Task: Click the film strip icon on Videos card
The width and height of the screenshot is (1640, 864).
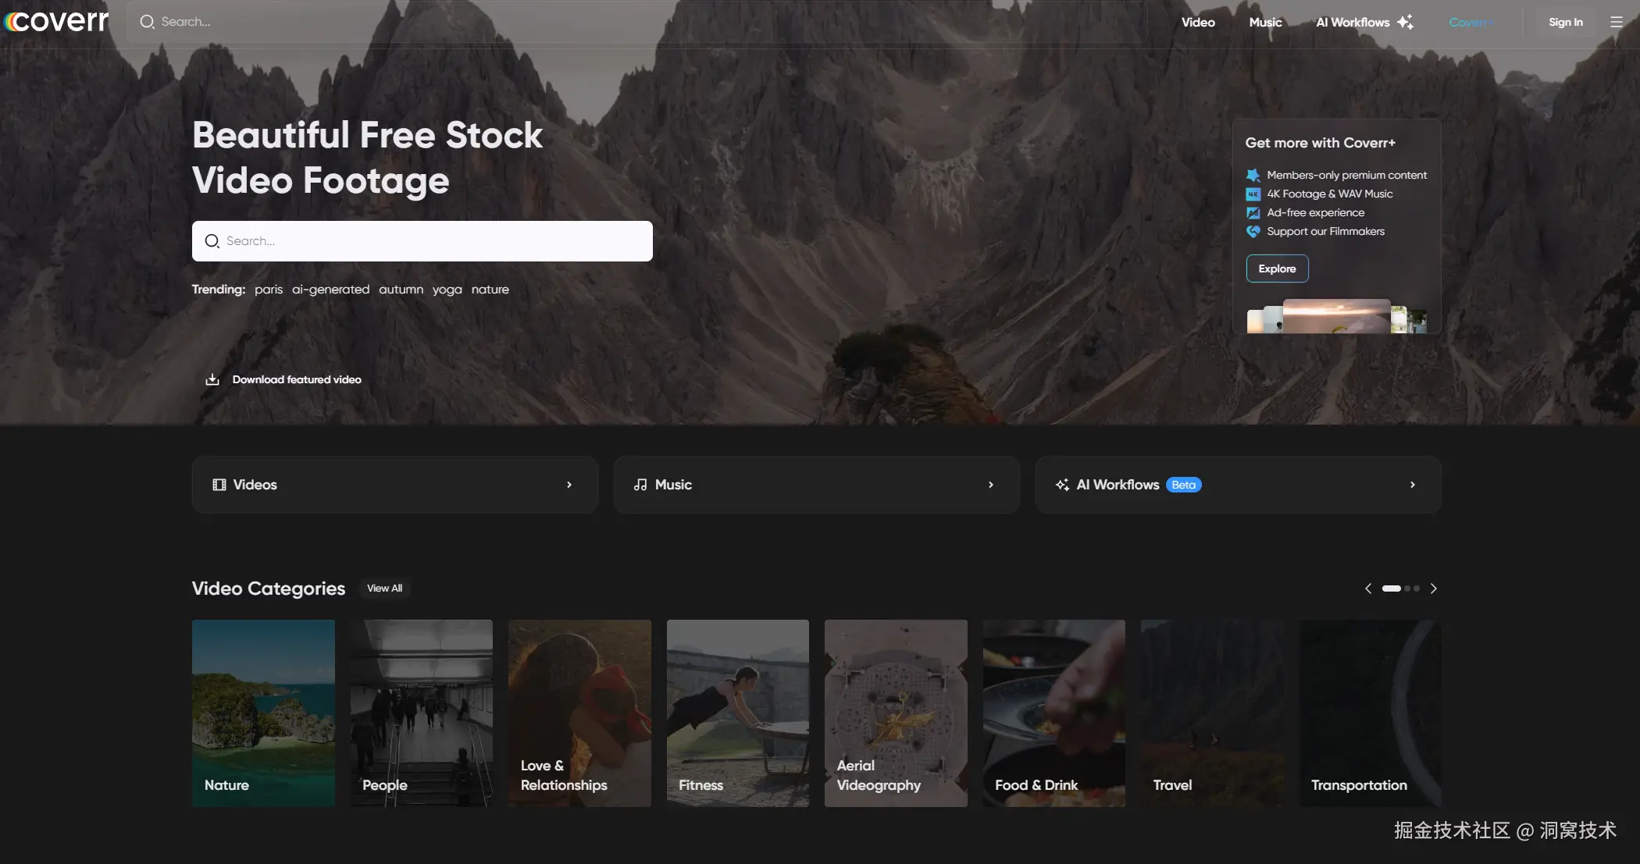Action: [219, 485]
